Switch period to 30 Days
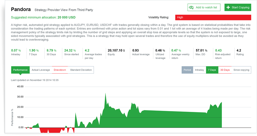Screen dimensions: 257x136 tap(225, 70)
